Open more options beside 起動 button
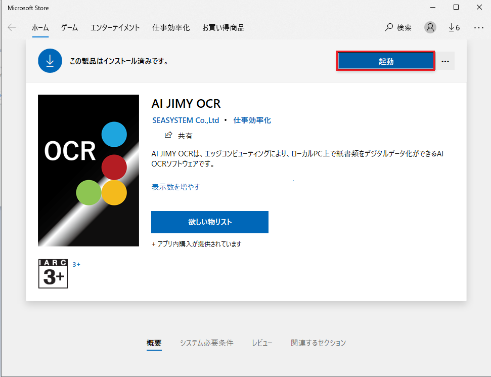 click(445, 61)
